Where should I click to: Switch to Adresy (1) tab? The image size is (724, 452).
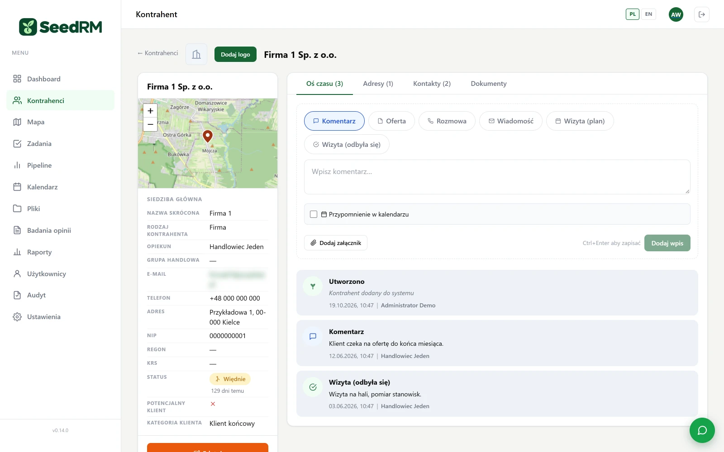pos(378,84)
